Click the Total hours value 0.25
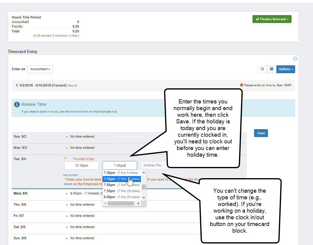The image size is (313, 245). [76, 31]
